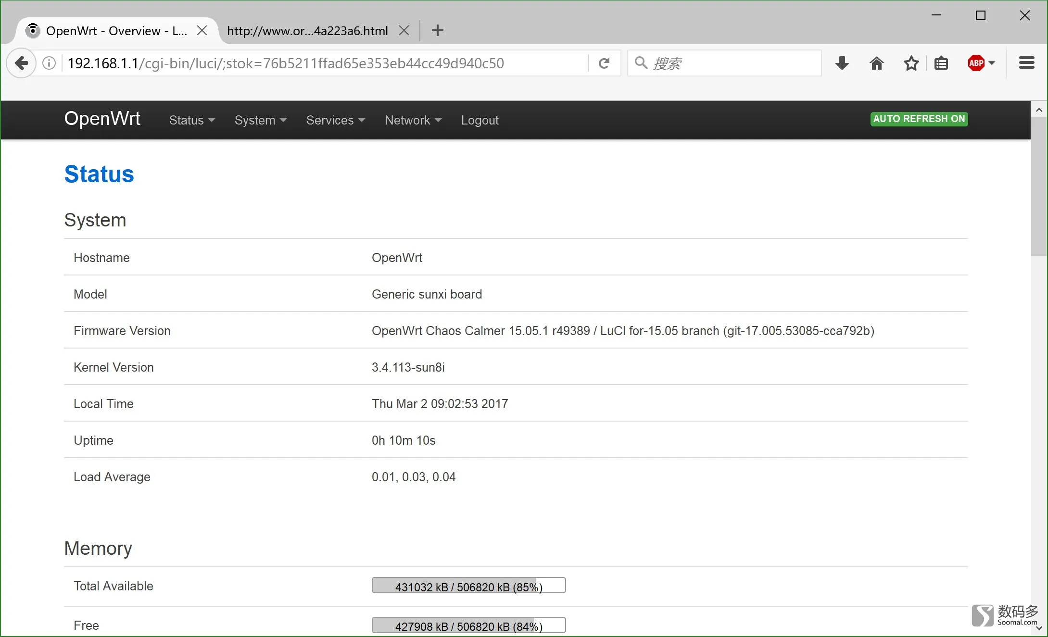Viewport: 1048px width, 637px height.
Task: Click the Hostname row label
Action: [x=101, y=258]
